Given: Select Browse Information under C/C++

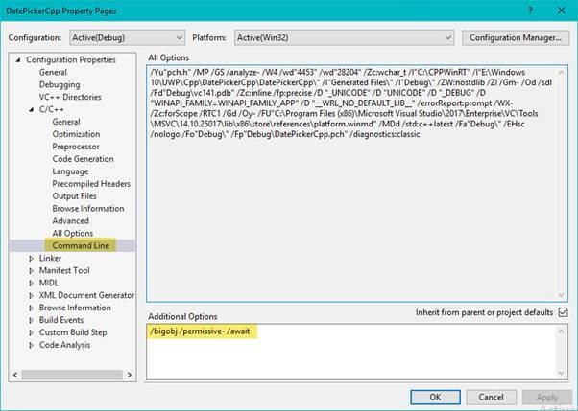Looking at the screenshot, I should 88,209.
